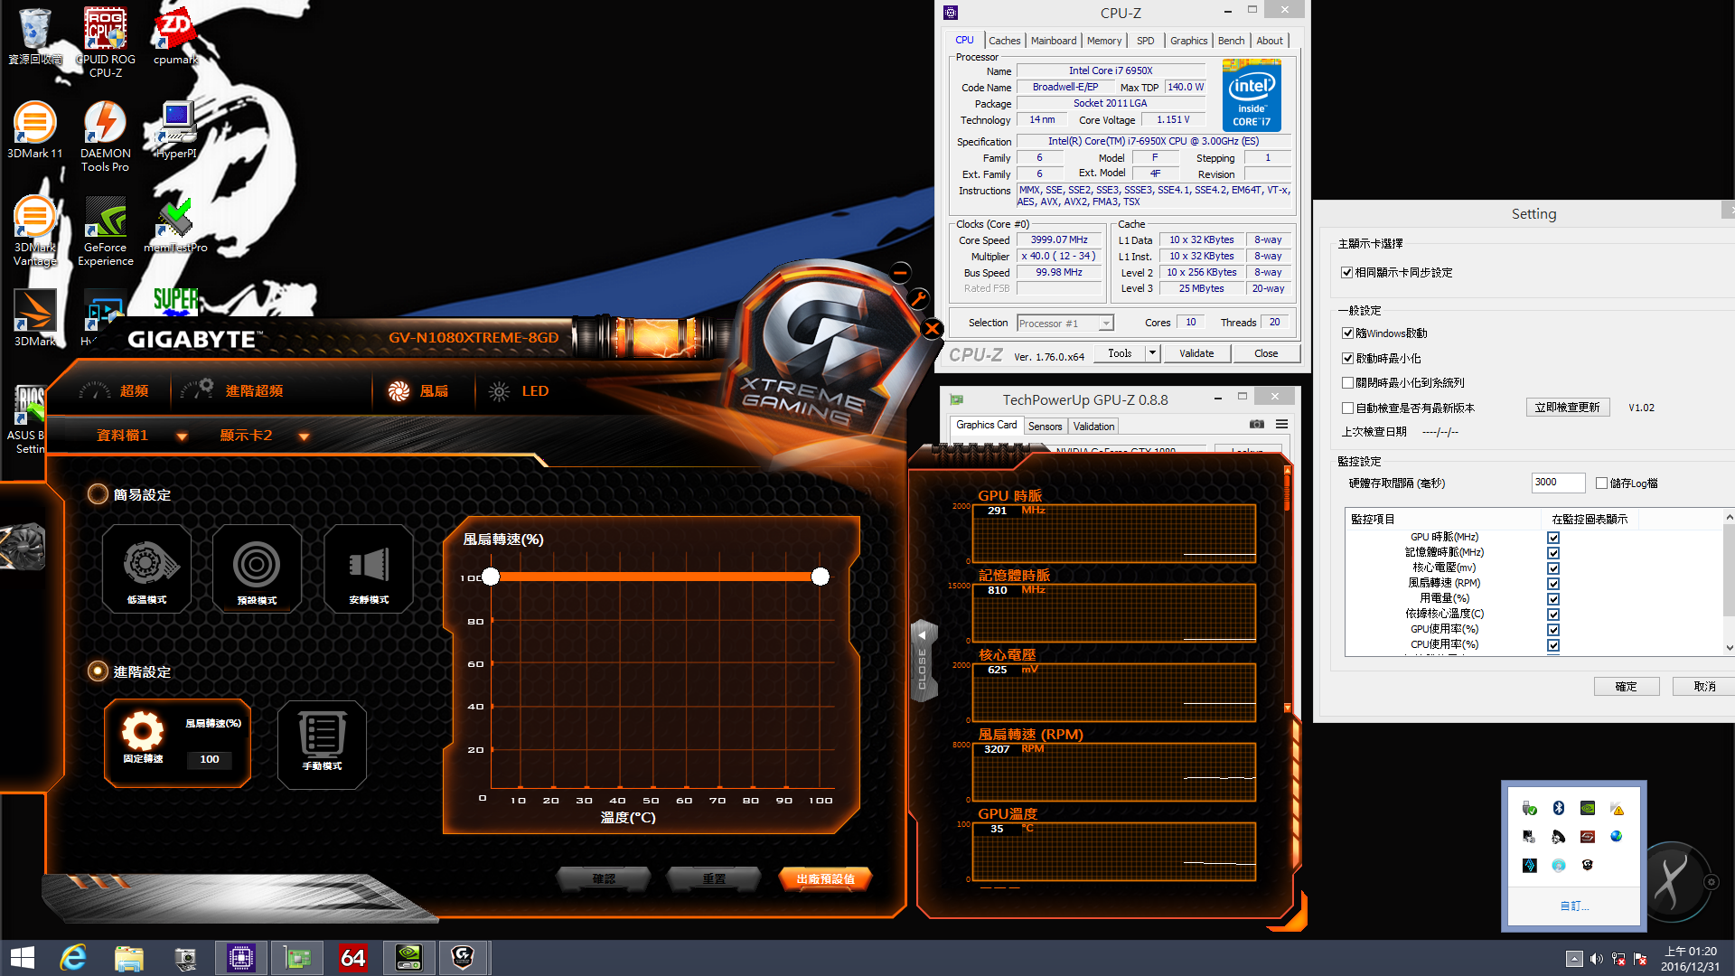Screen dimensions: 1735x976
Task: Cancel the Setting dialog
Action: pos(1704,686)
